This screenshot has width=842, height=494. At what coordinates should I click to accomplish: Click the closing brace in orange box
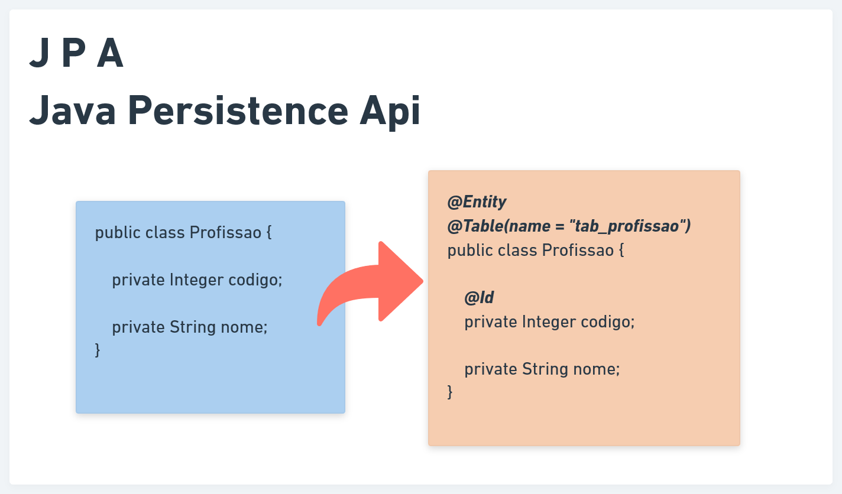(450, 391)
